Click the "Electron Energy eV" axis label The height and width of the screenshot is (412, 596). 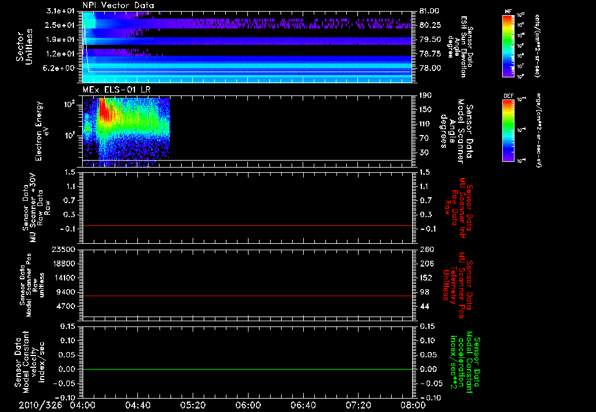42,131
